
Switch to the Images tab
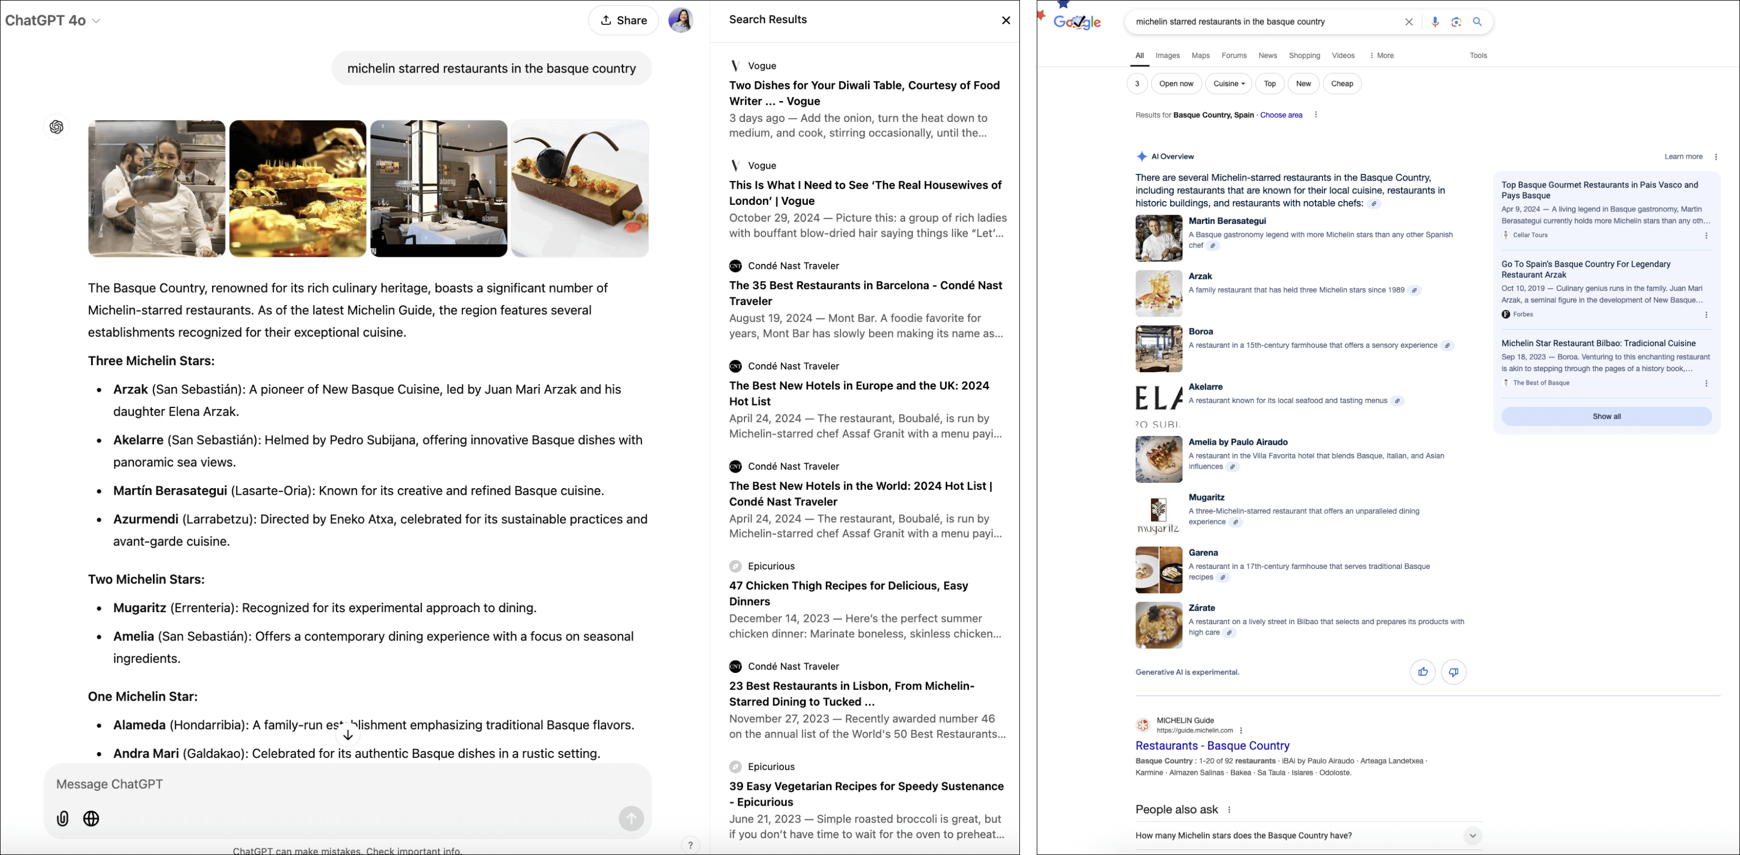1167,55
